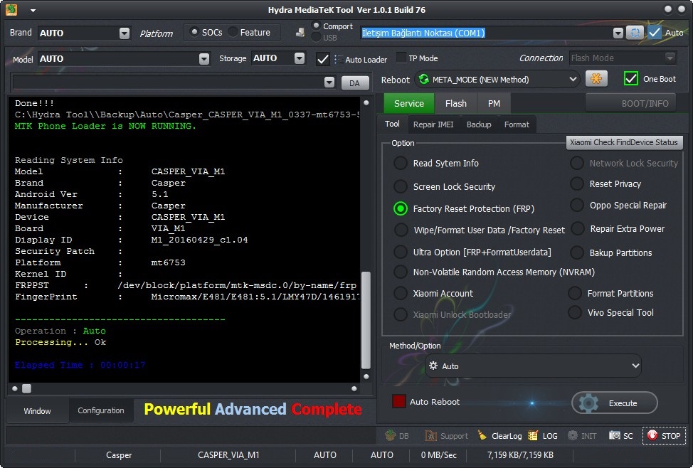693x468 pixels.
Task: Select Read Sytem Info option
Action: [x=401, y=163]
